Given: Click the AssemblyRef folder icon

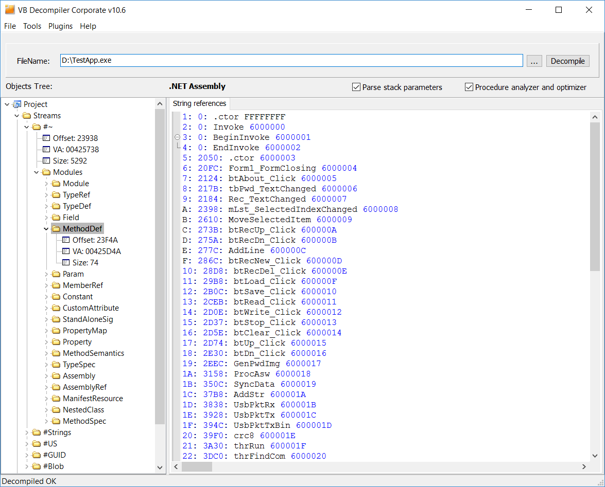Looking at the screenshot, I should click(x=56, y=387).
